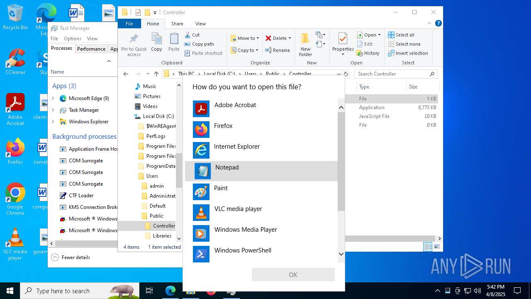Open the CCleaner desktop shortcut
Viewport: 531px width, 299px height.
click(x=15, y=62)
